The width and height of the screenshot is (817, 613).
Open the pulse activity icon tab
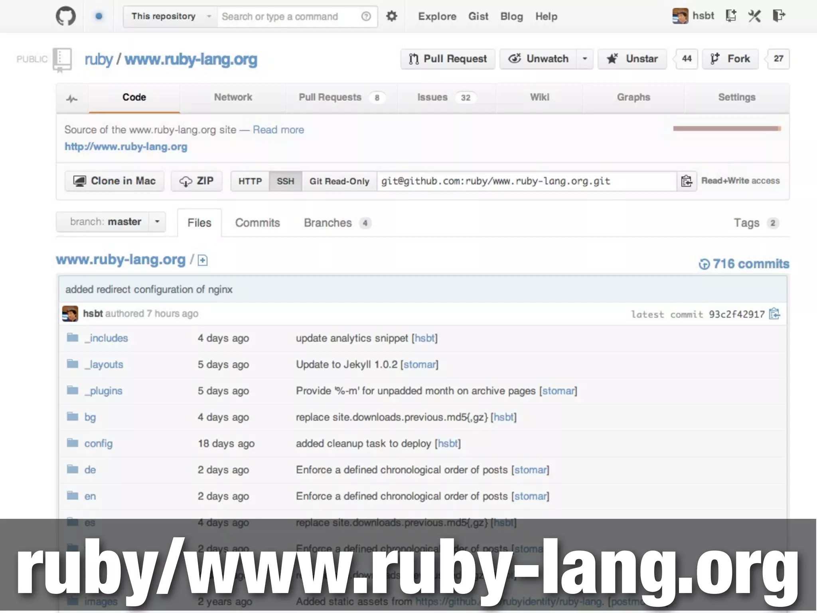[x=72, y=99]
